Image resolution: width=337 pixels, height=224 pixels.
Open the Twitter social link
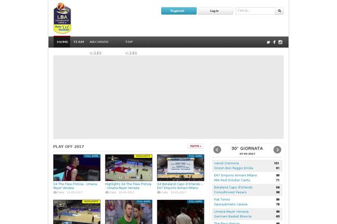(x=268, y=42)
